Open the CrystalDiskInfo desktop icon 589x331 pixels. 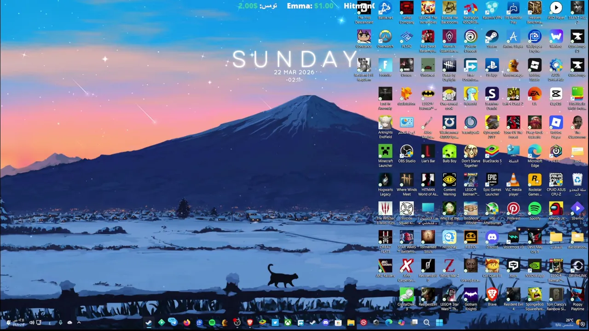click(406, 299)
